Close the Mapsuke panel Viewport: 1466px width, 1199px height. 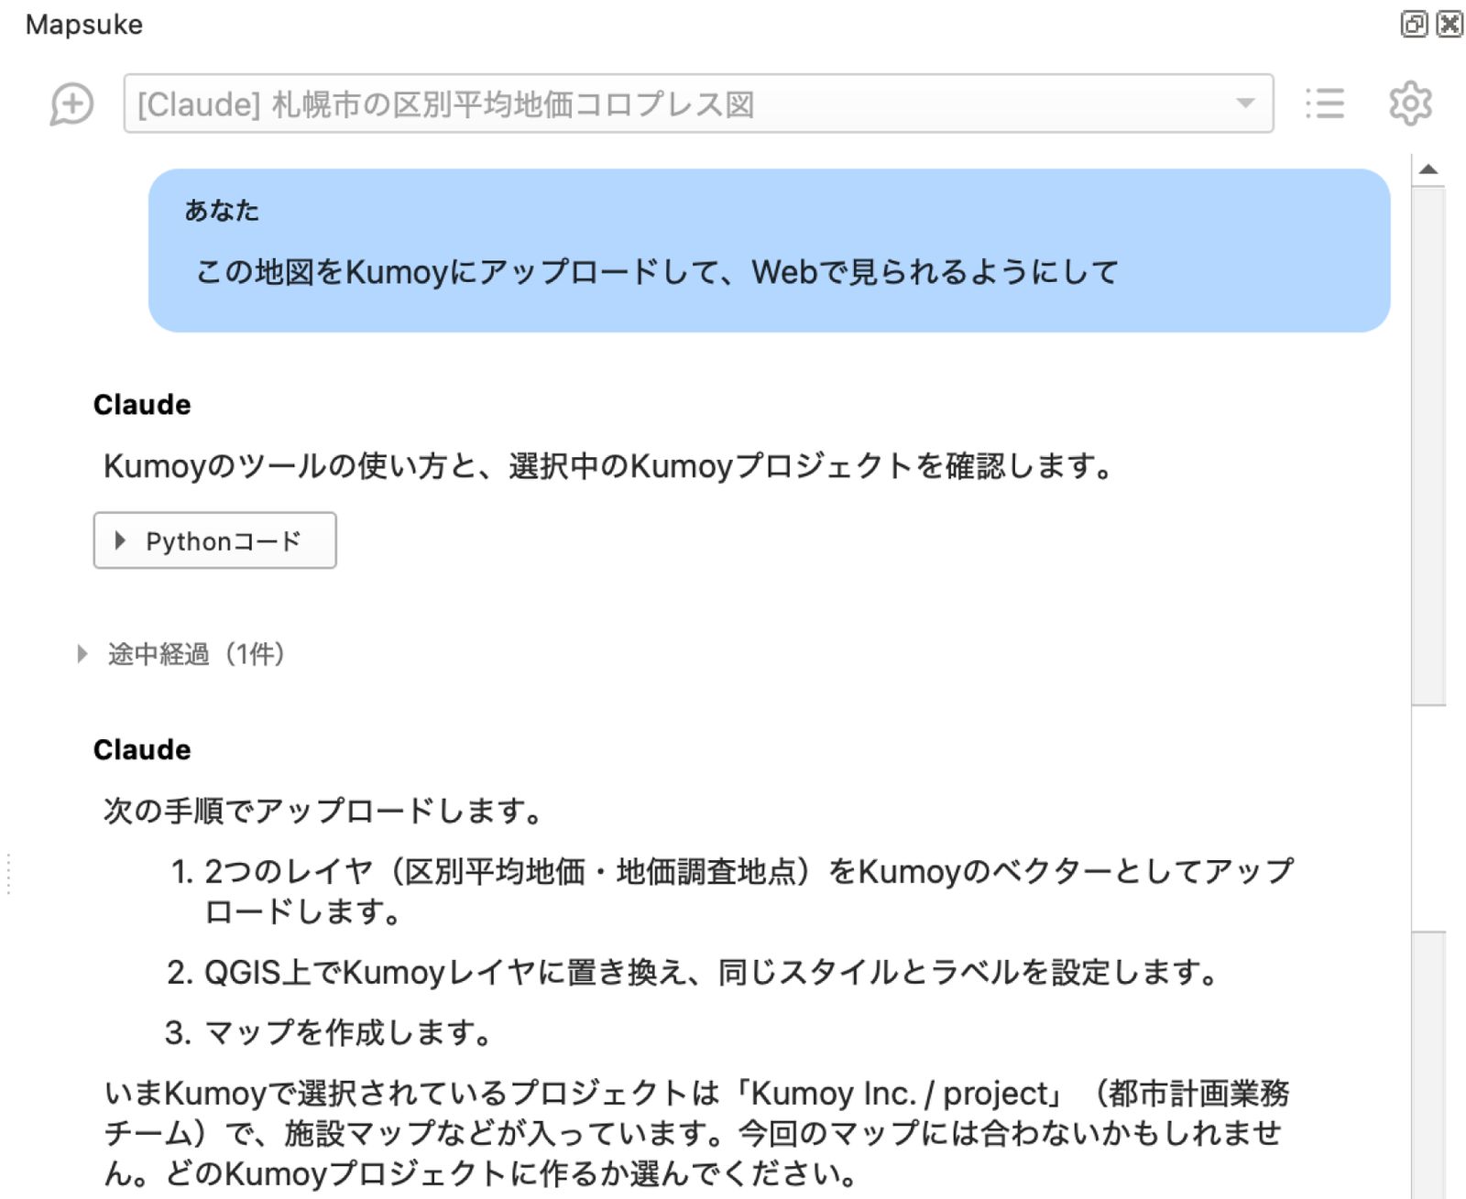[1450, 24]
